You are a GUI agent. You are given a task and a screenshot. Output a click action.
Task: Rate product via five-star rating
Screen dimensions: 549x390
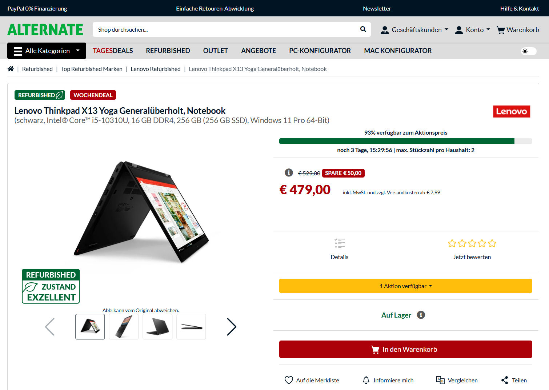tap(472, 243)
